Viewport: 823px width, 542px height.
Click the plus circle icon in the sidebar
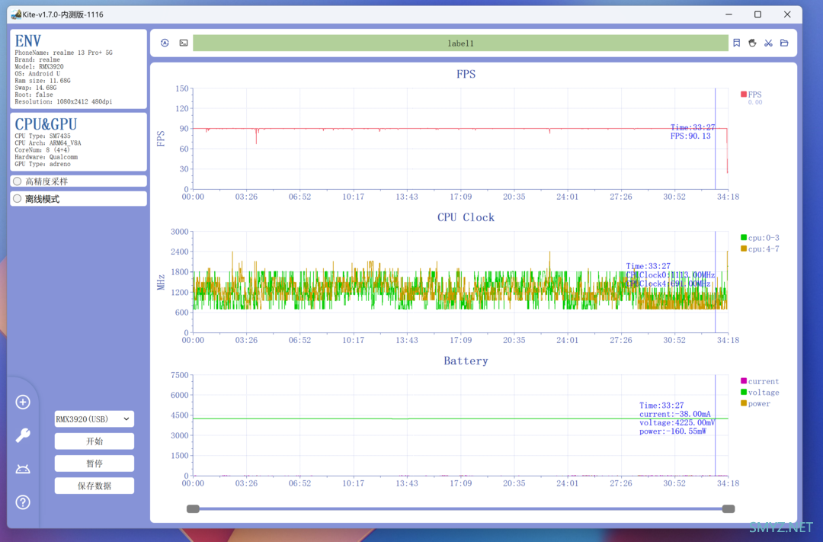point(23,402)
